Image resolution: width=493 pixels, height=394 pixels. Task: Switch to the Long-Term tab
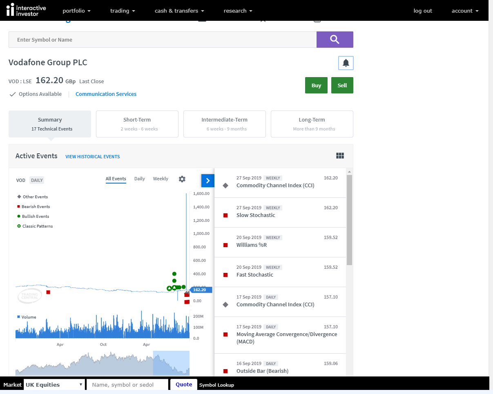[x=312, y=124]
